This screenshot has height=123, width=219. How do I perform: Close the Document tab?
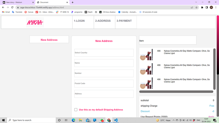point(67,2)
